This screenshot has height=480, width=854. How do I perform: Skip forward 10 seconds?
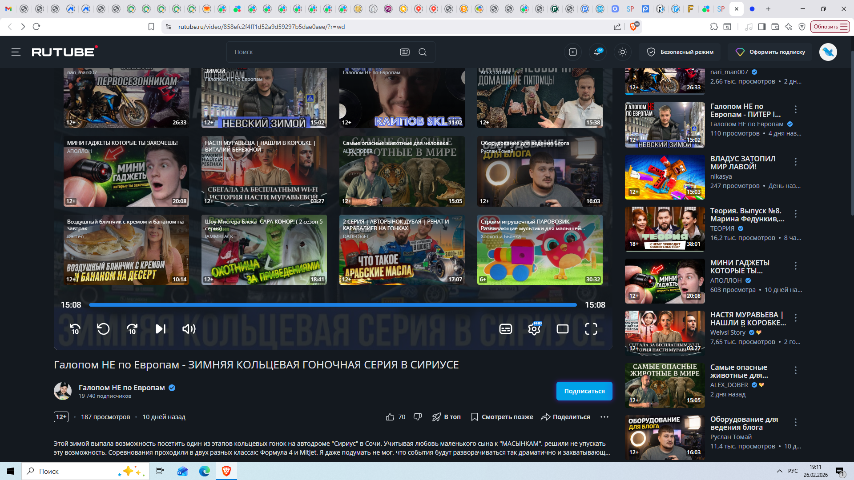tap(132, 329)
